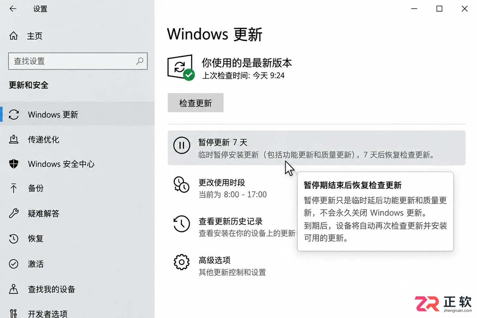477x318 pixels.
Task: Click the 查找我的设备 person icon
Action: point(14,289)
